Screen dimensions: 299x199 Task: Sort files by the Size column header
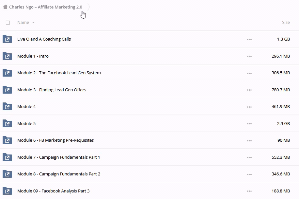286,23
